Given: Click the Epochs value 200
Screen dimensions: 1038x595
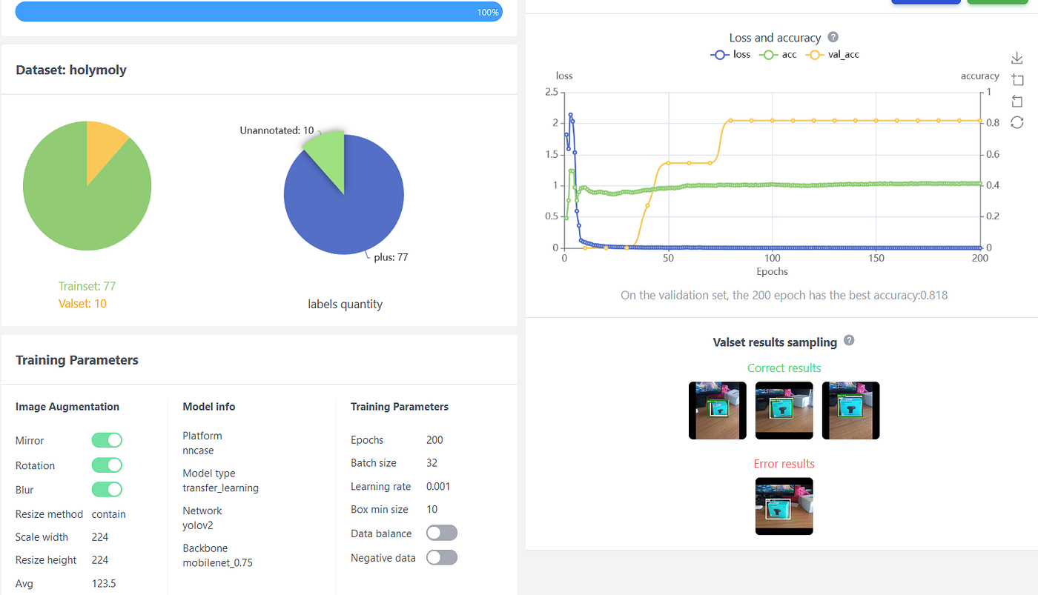Looking at the screenshot, I should 434,440.
